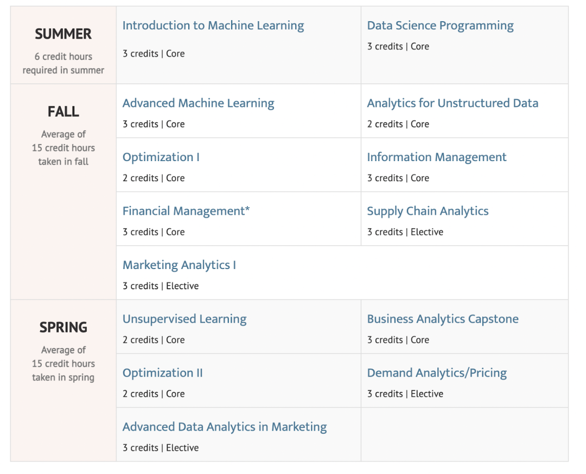Image resolution: width=586 pixels, height=474 pixels.
Task: Click the FALL semester heading
Action: pyautogui.click(x=63, y=112)
